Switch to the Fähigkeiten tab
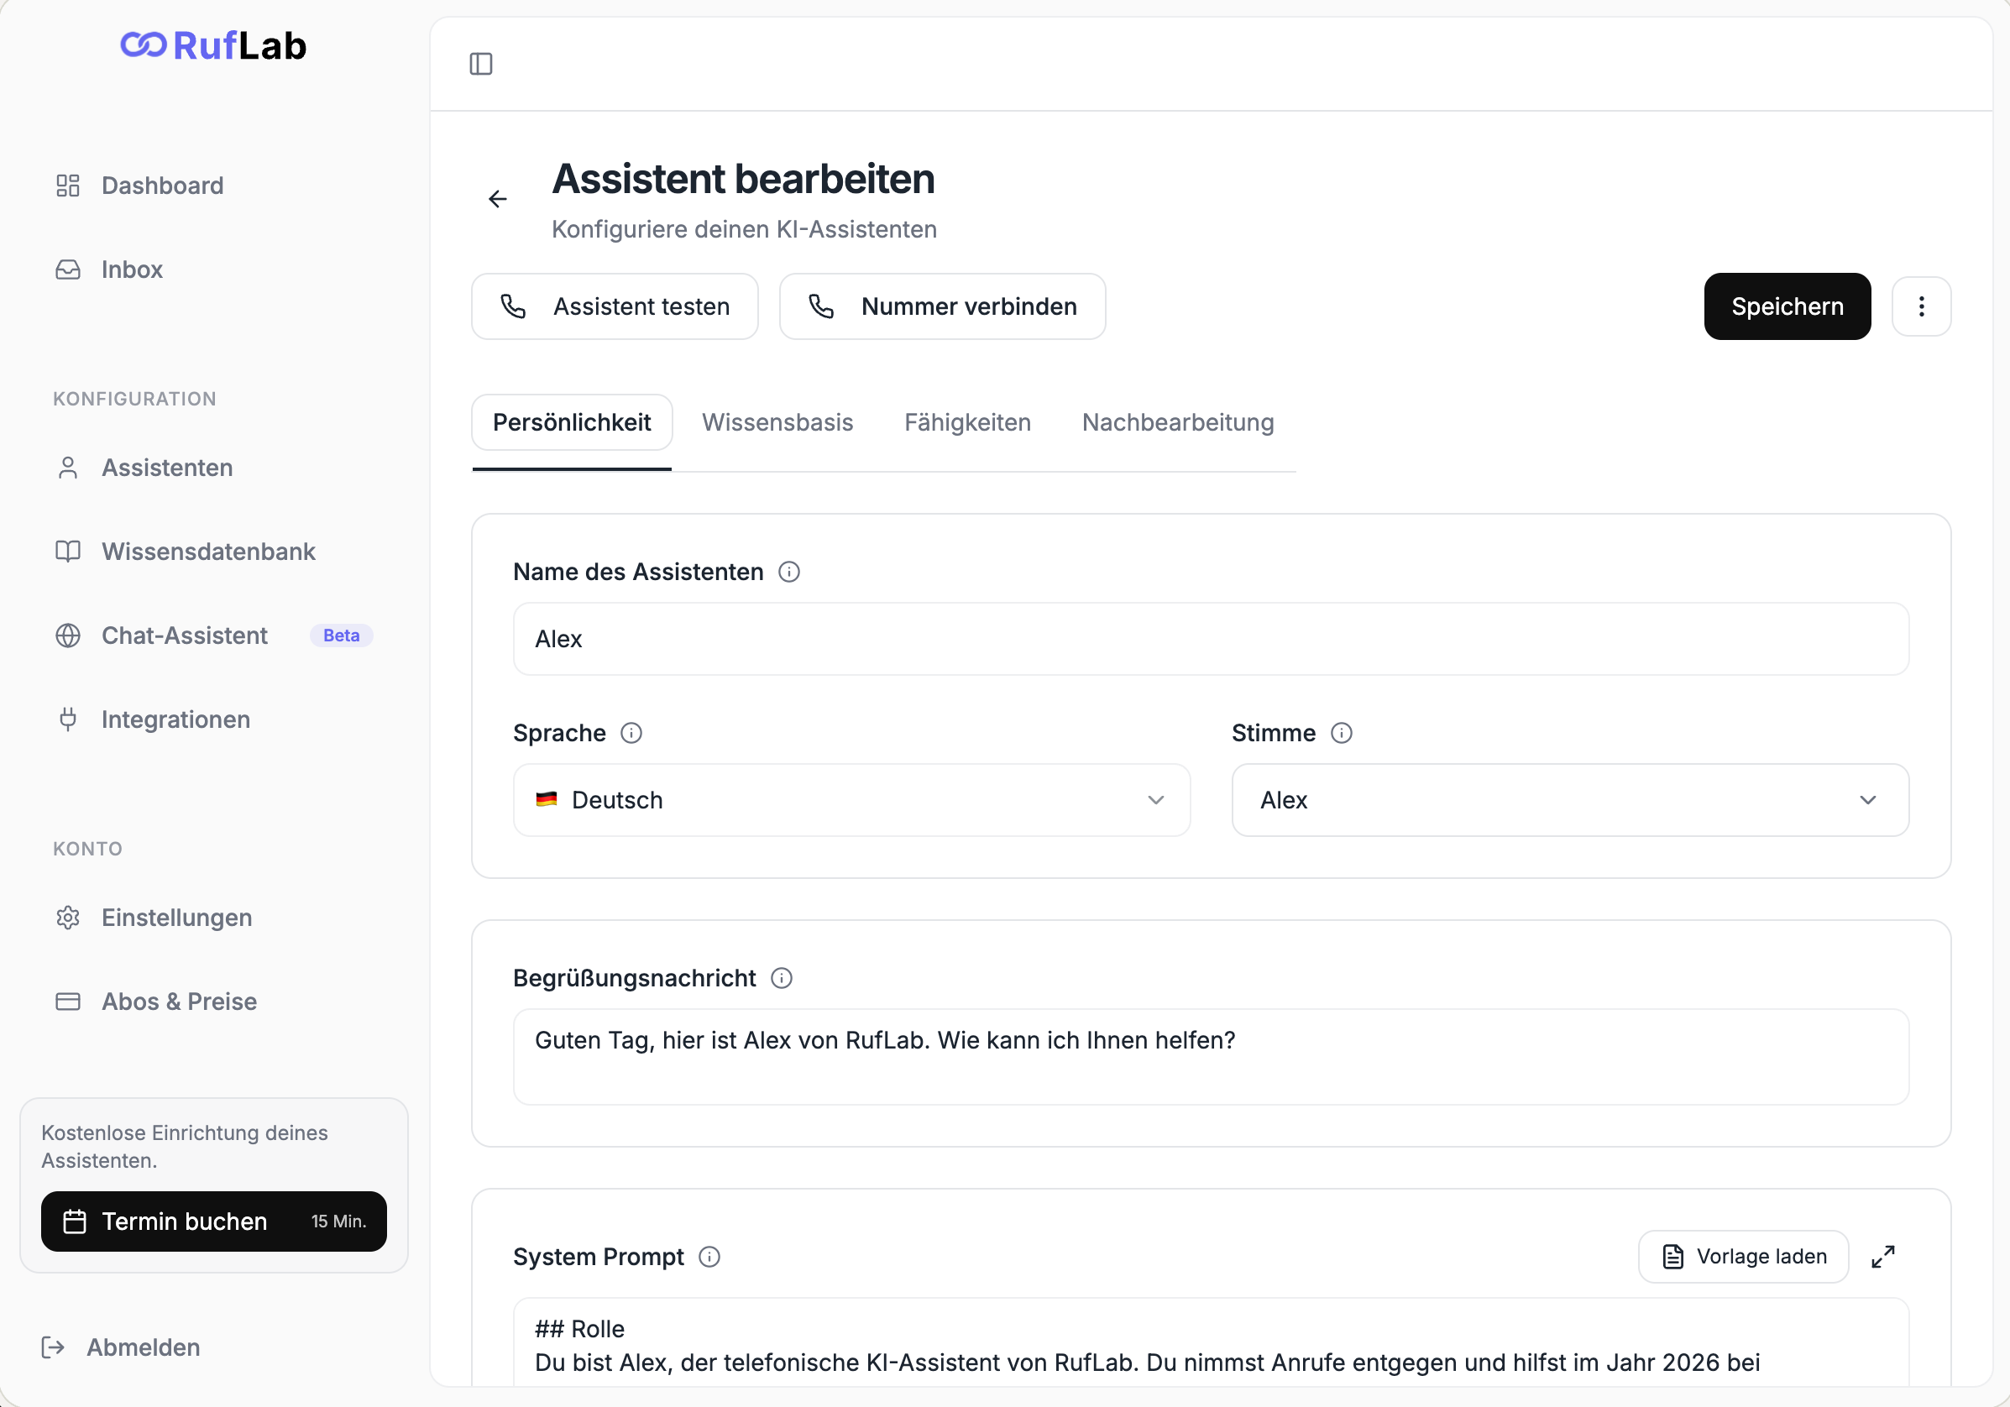The width and height of the screenshot is (2010, 1407). [967, 422]
